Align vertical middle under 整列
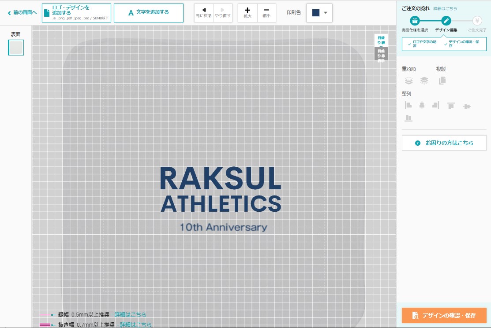The height and width of the screenshot is (328, 491). click(x=467, y=107)
